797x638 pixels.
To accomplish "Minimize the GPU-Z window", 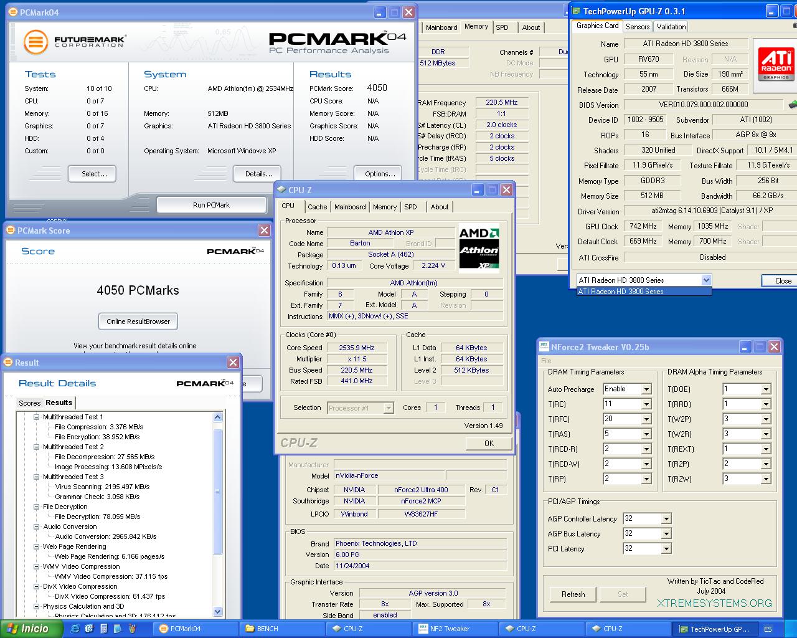I will [x=772, y=11].
